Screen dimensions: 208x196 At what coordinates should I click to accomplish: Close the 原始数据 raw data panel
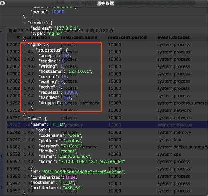pos(2,3)
